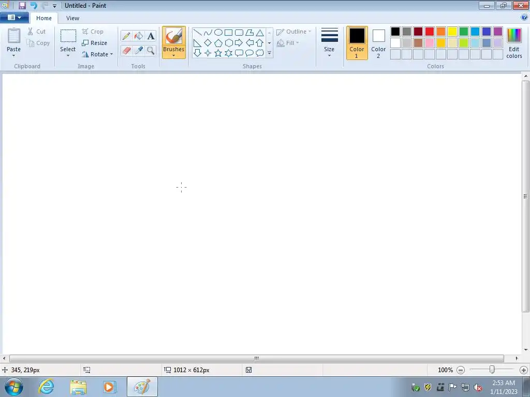
Task: Select the Pencil tool
Action: coord(126,36)
